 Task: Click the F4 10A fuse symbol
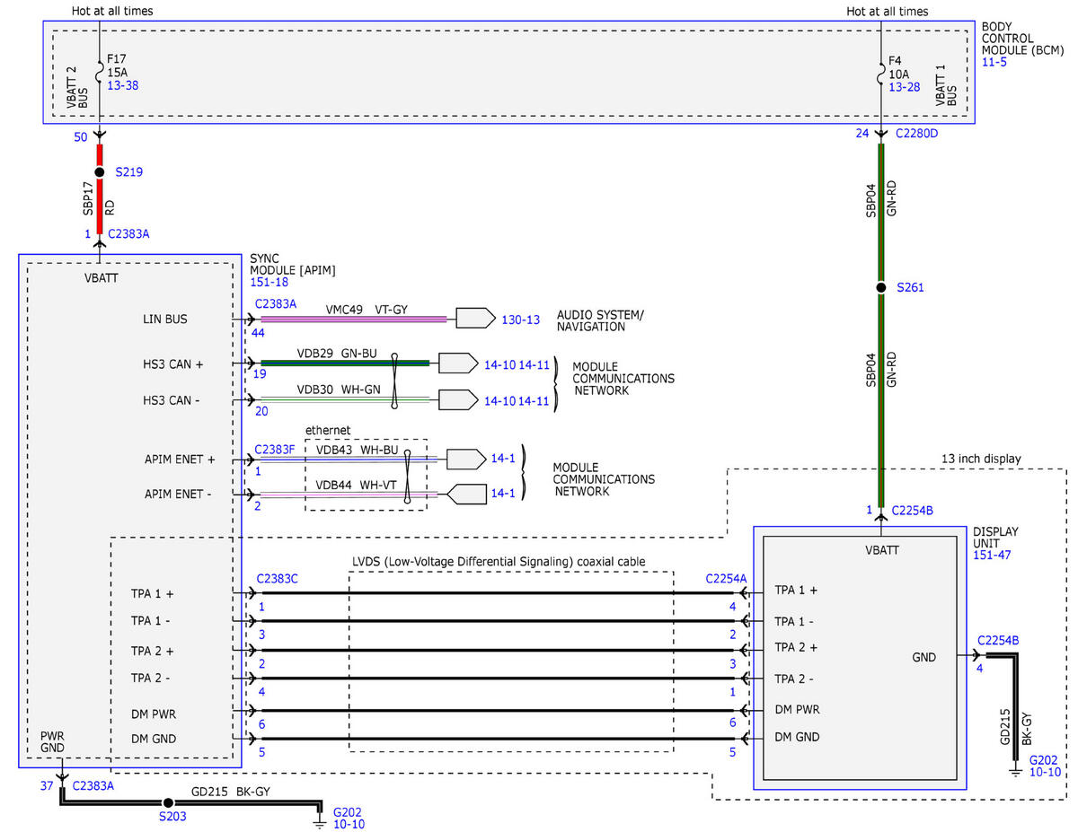pyautogui.click(x=881, y=70)
